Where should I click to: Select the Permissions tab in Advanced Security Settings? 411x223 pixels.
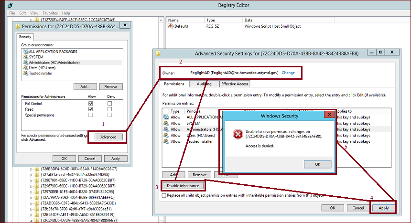click(174, 84)
